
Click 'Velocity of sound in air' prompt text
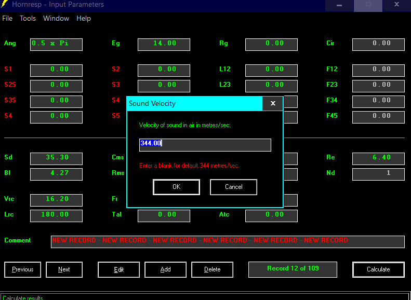coord(185,125)
